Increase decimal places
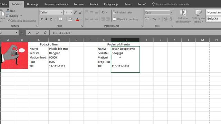The image size is (221, 124). [166, 19]
